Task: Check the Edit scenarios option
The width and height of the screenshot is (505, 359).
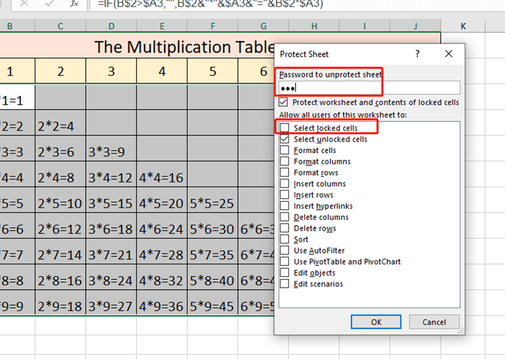Action: click(x=285, y=284)
